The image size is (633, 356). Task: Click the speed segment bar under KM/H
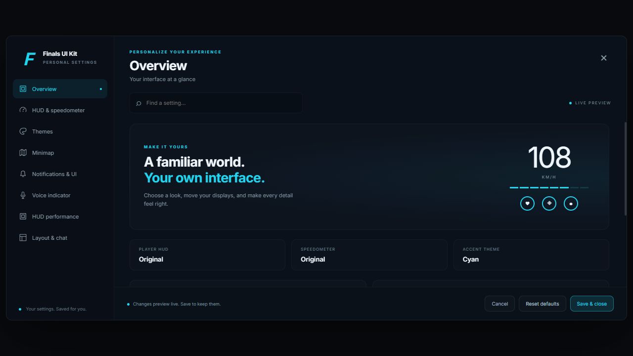549,188
